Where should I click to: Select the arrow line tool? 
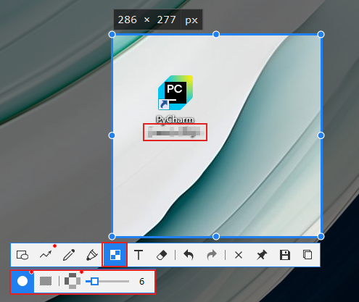click(x=46, y=255)
